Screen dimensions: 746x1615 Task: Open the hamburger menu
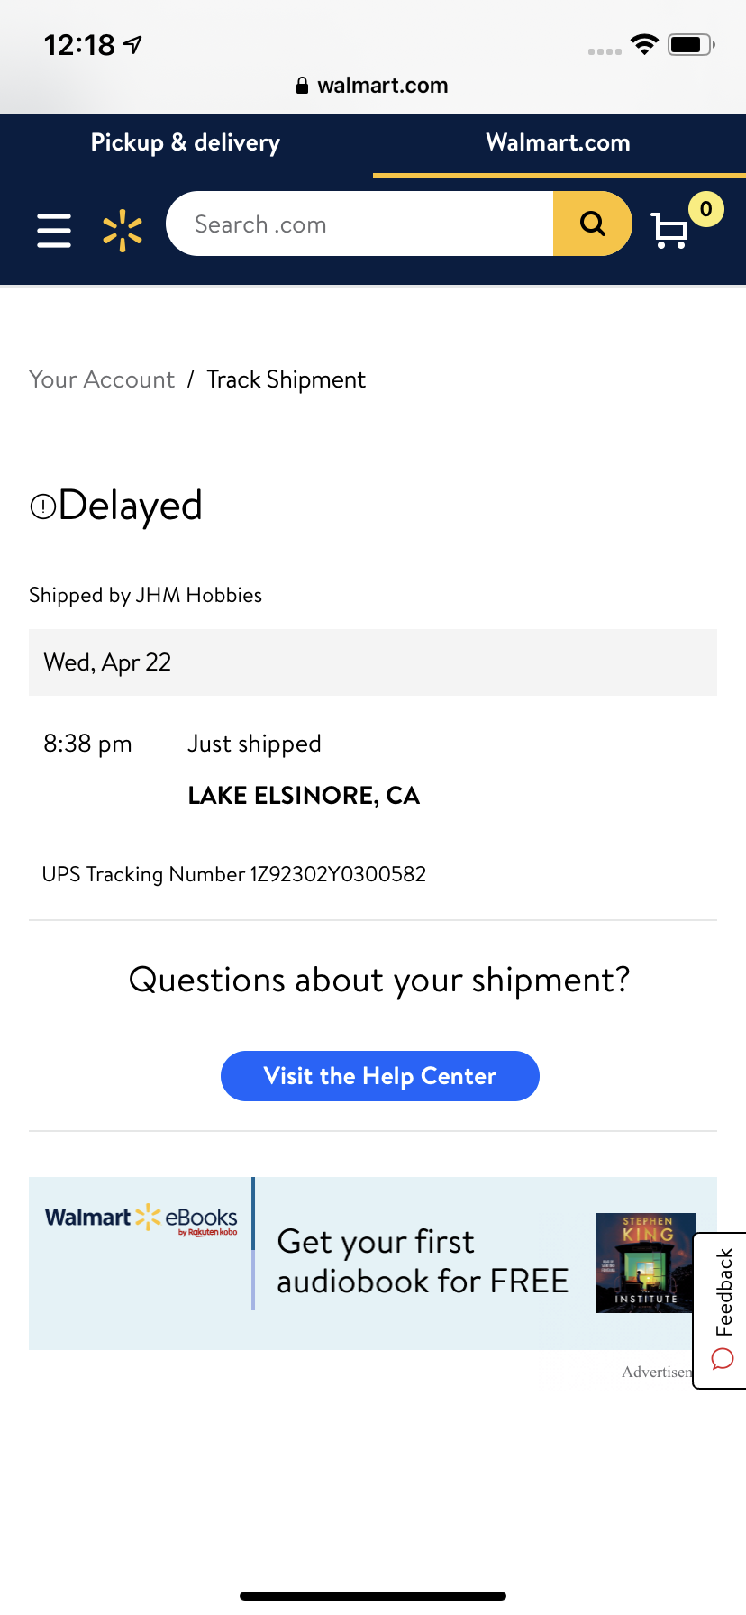point(54,230)
